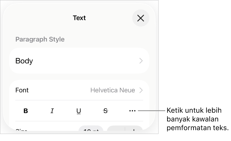Click the divider line below the Font row

pos(79,100)
